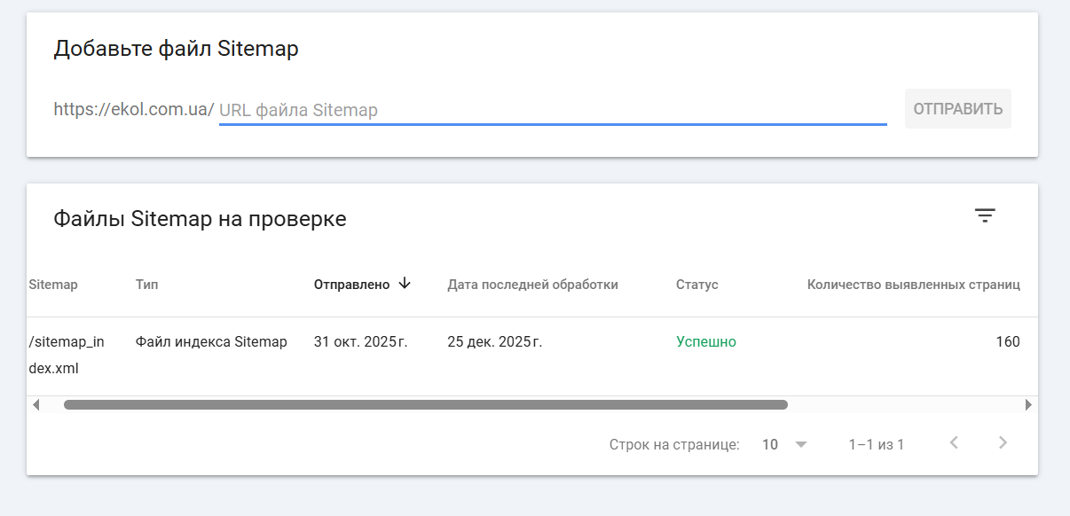Click the sort arrow next to Отправлено
Screen dimensions: 1070x516
click(405, 284)
